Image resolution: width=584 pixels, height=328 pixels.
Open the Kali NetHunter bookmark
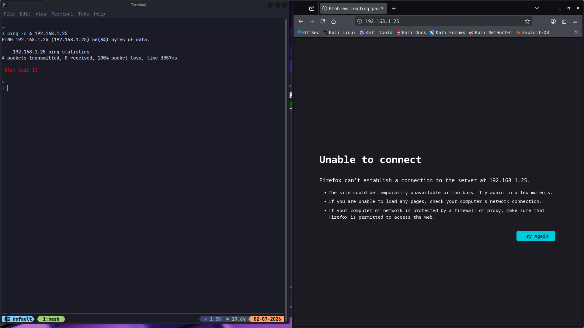click(491, 32)
